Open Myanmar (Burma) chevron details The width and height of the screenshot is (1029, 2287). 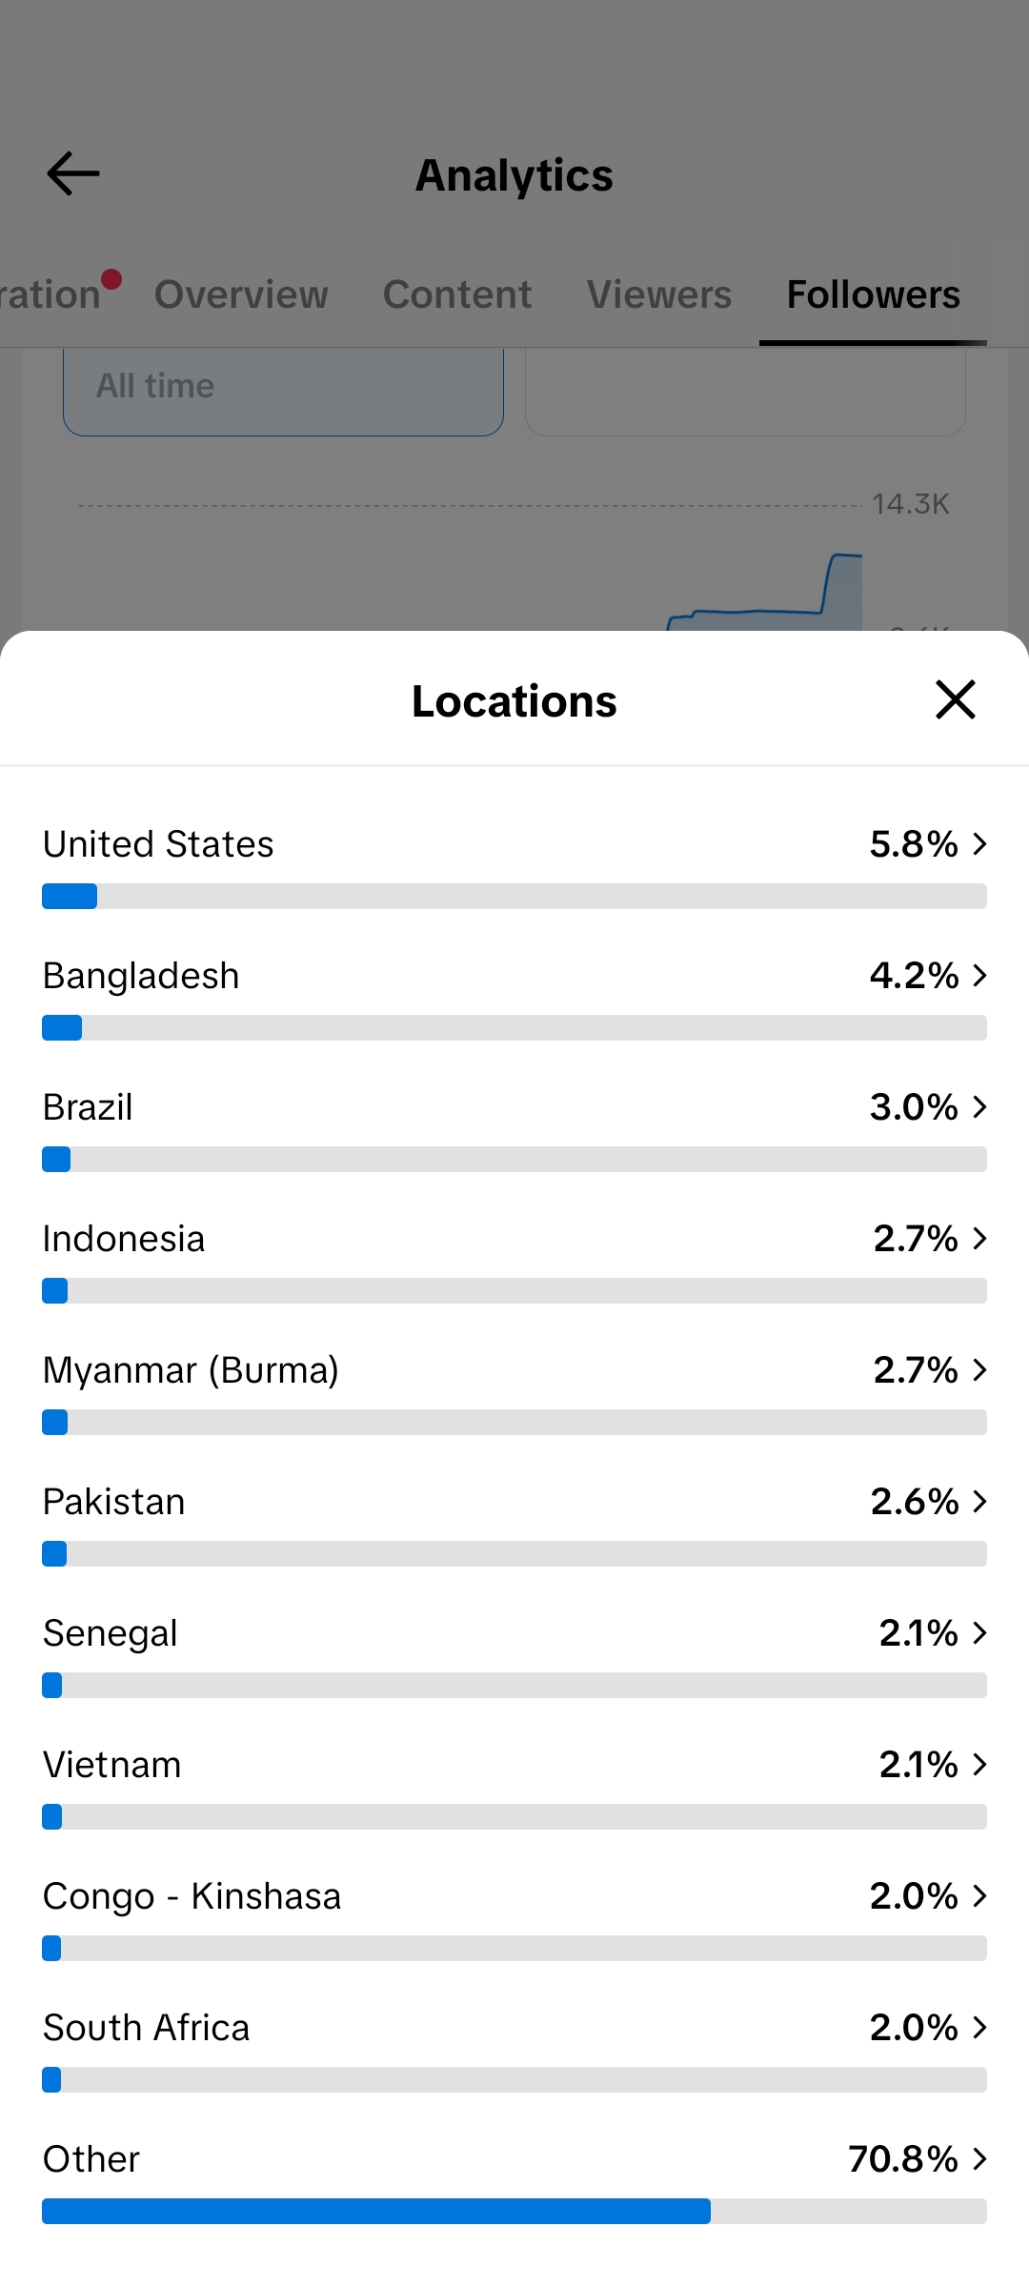tap(979, 1369)
